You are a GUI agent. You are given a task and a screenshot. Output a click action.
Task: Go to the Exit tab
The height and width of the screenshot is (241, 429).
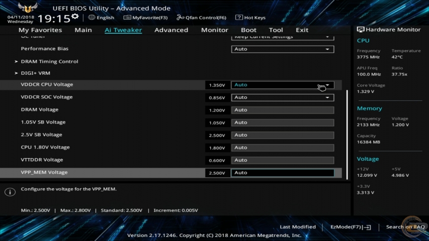point(302,30)
